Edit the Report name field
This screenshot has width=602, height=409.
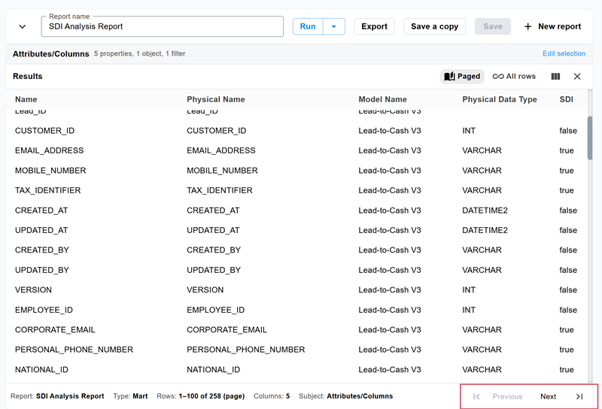(x=162, y=26)
